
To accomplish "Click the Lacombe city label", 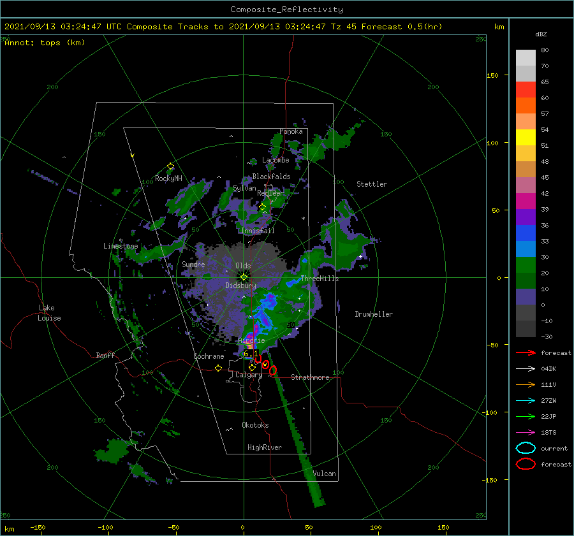I will click(276, 160).
